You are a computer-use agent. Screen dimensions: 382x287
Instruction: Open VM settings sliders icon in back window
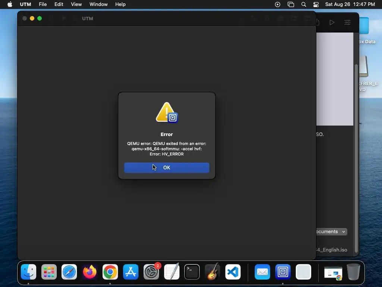pos(347,22)
